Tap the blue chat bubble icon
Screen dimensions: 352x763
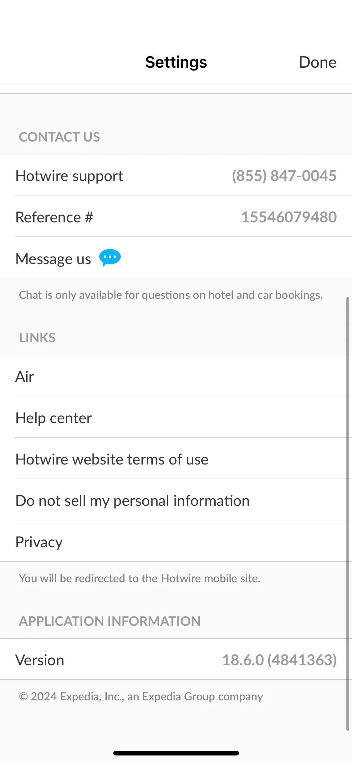(x=110, y=258)
